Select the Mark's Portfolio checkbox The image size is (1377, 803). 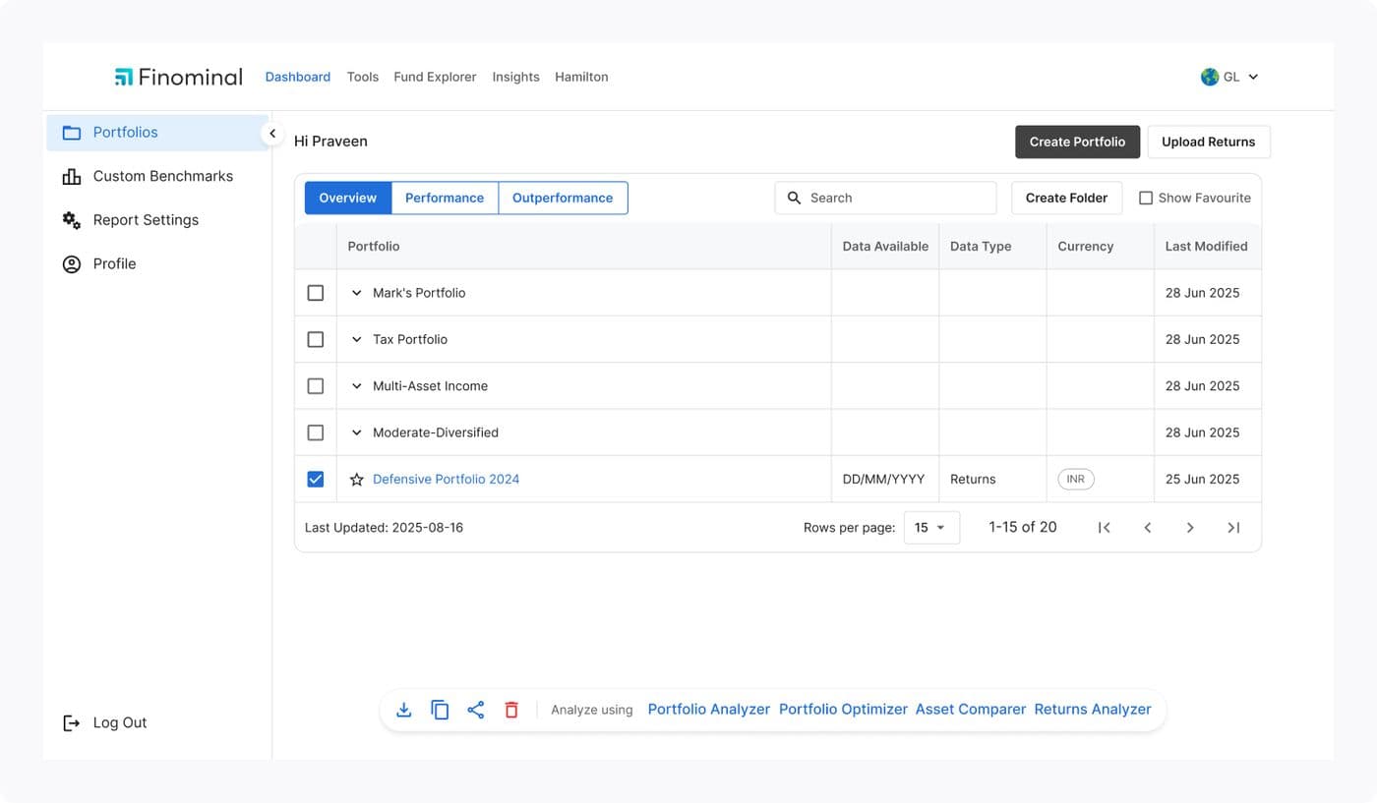(x=316, y=293)
